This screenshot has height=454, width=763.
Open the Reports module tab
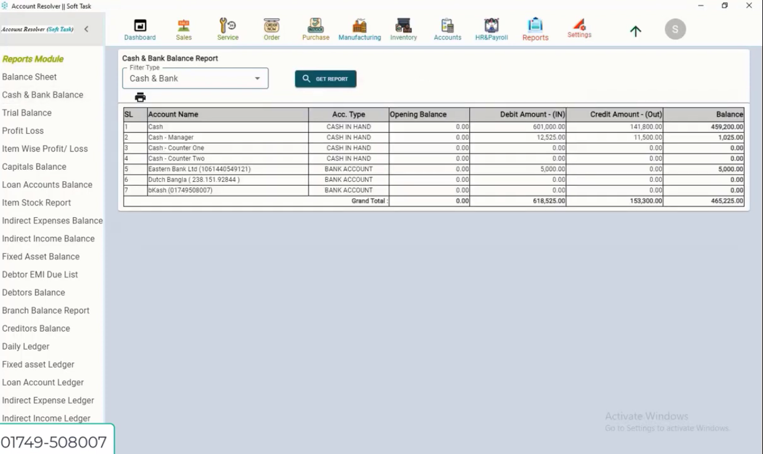pos(535,28)
